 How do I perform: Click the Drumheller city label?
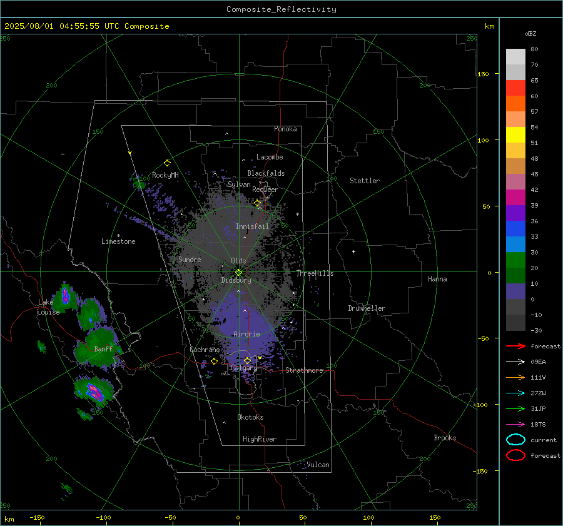click(x=367, y=308)
